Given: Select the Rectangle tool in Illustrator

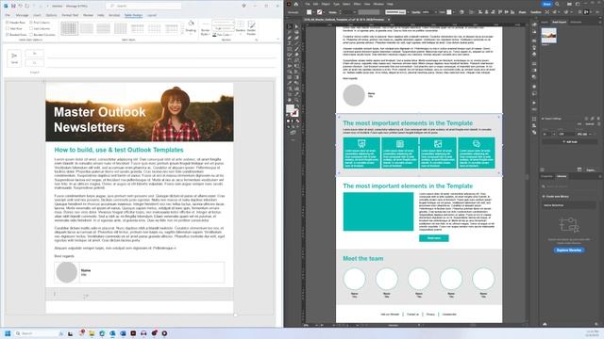Looking at the screenshot, I should (x=290, y=49).
